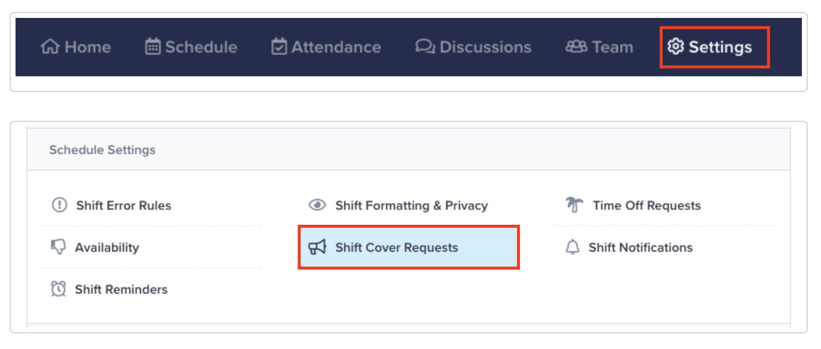Open the Schedule tab text label
This screenshot has width=821, height=349.
pos(201,47)
